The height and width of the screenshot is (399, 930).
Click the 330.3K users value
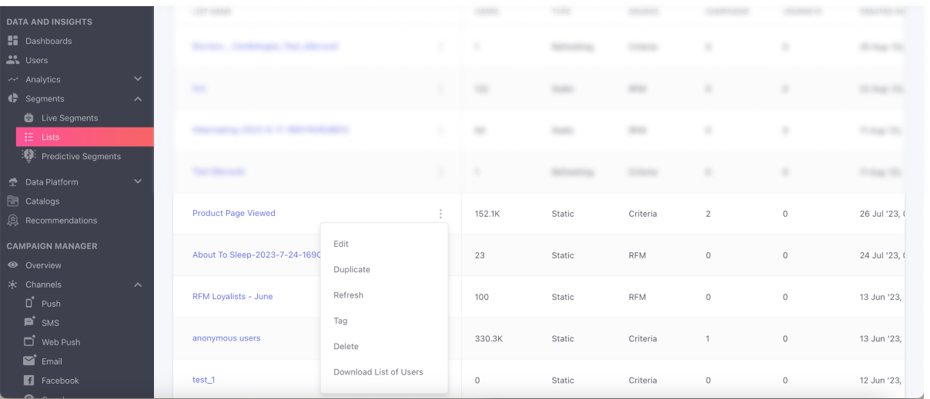(488, 338)
